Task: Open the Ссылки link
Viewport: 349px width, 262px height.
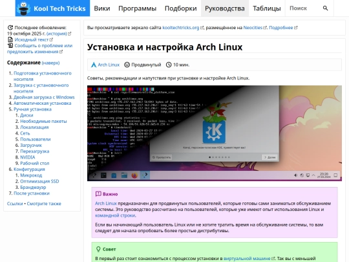Action: pos(15,204)
